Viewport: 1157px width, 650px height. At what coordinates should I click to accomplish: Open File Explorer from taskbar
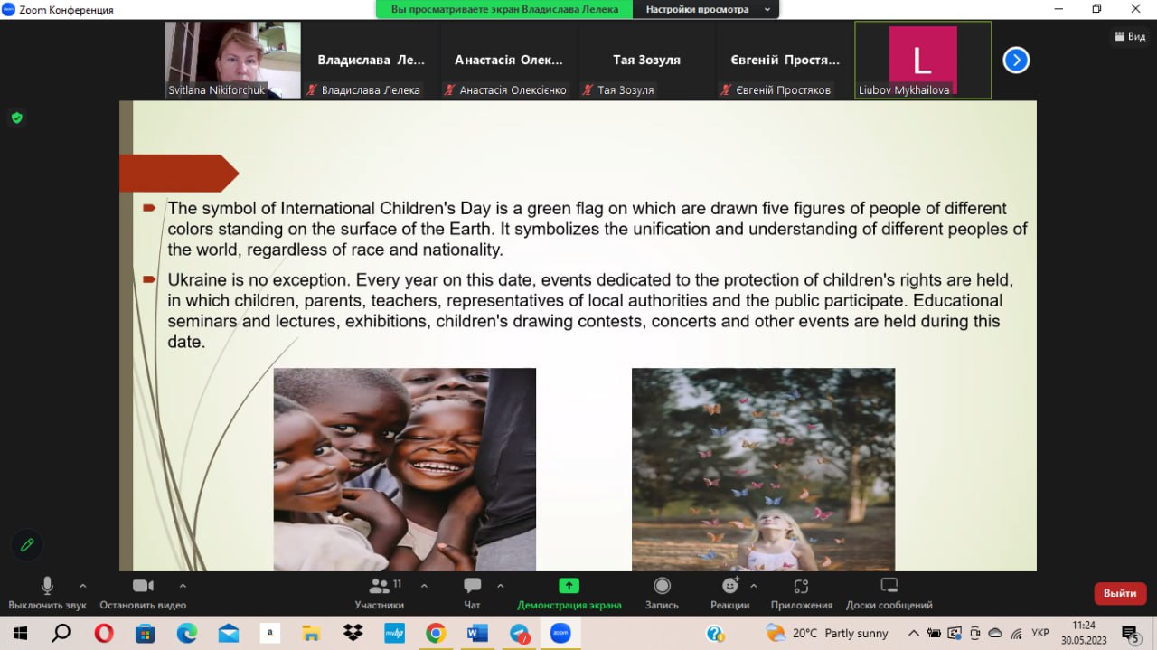[311, 633]
